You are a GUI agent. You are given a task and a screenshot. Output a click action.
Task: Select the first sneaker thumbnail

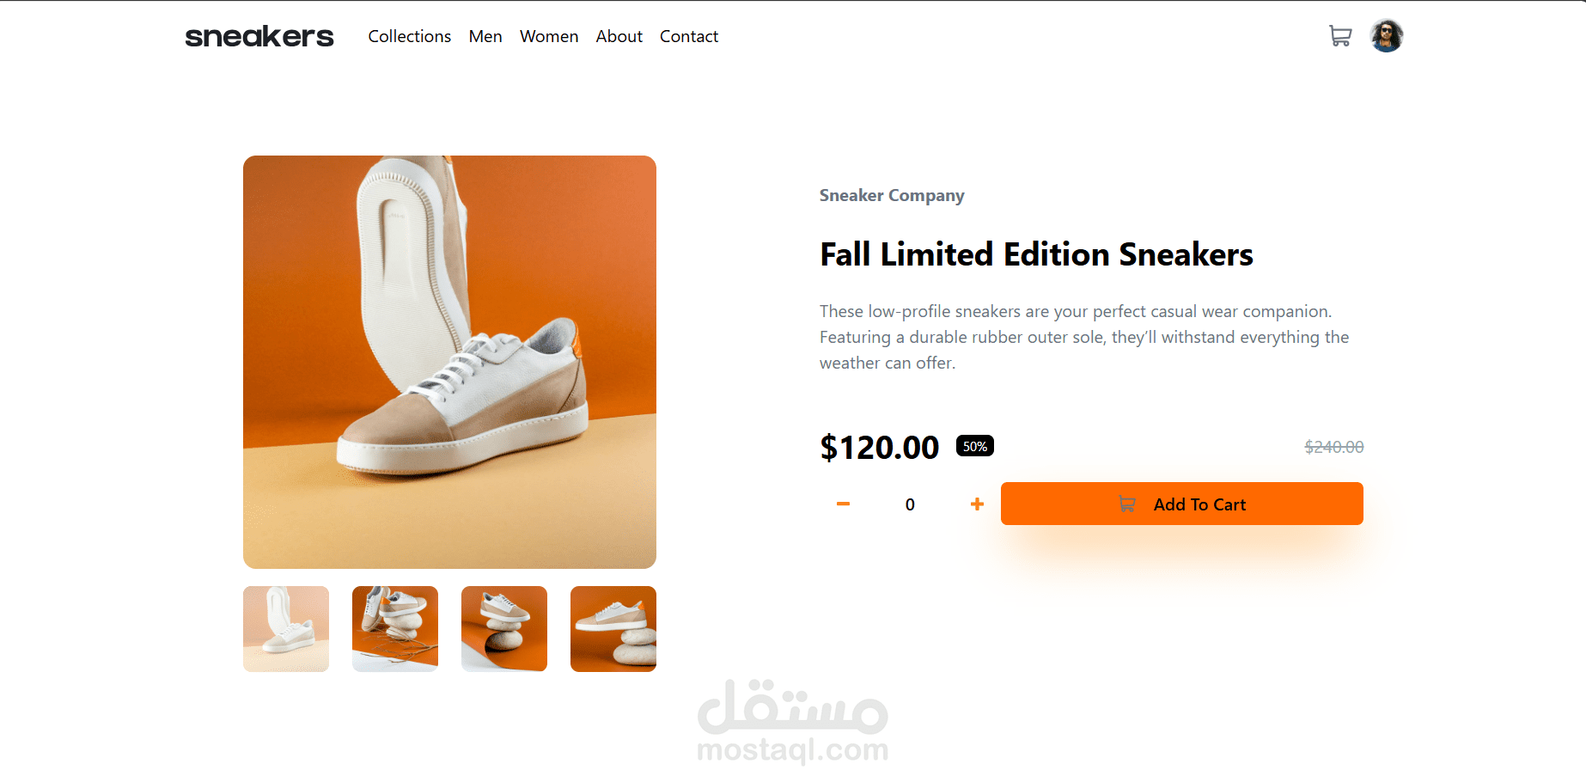coord(286,629)
